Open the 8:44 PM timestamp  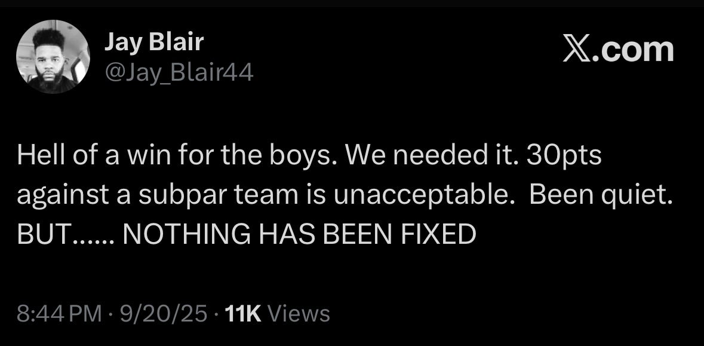coord(59,313)
